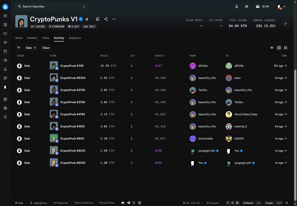Screen dimensions: 297x206
Task: Click rarity rank #167
Action: (x=159, y=66)
